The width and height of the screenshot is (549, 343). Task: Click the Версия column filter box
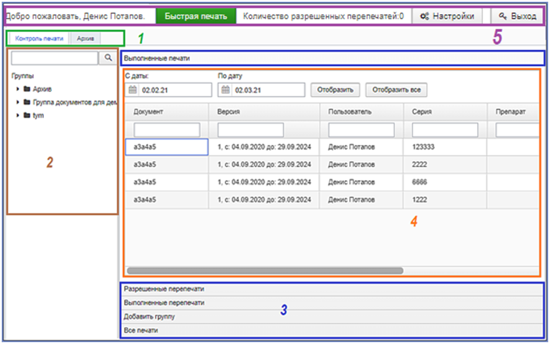coord(251,130)
